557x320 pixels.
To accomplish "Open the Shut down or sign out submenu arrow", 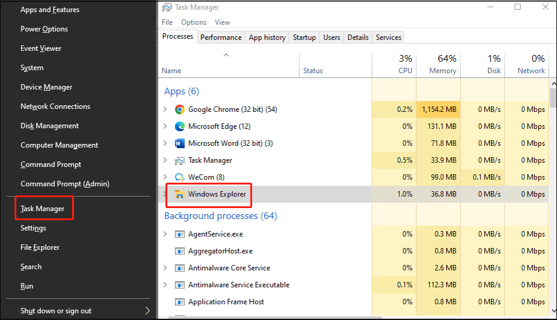I will pos(147,311).
